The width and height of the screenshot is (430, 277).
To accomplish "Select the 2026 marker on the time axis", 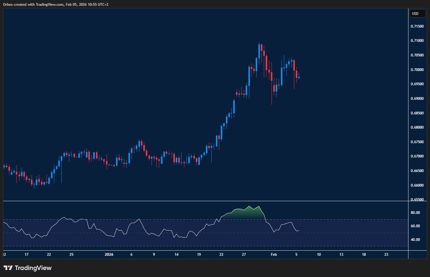I will click(109, 255).
